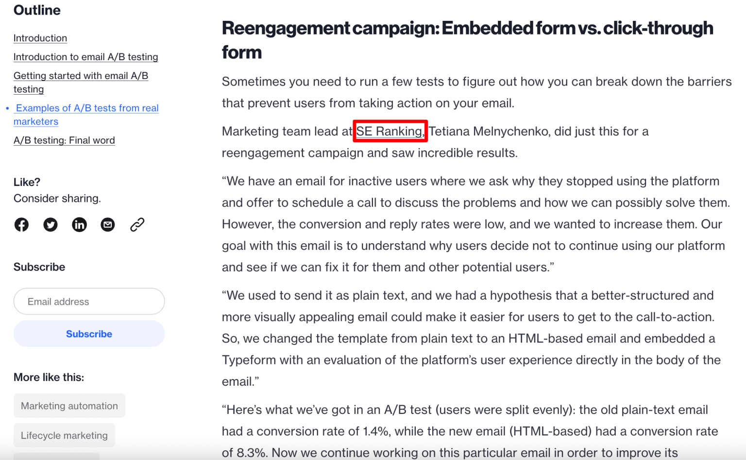The height and width of the screenshot is (460, 746).
Task: Share the article via email icon
Action: pyautogui.click(x=108, y=225)
